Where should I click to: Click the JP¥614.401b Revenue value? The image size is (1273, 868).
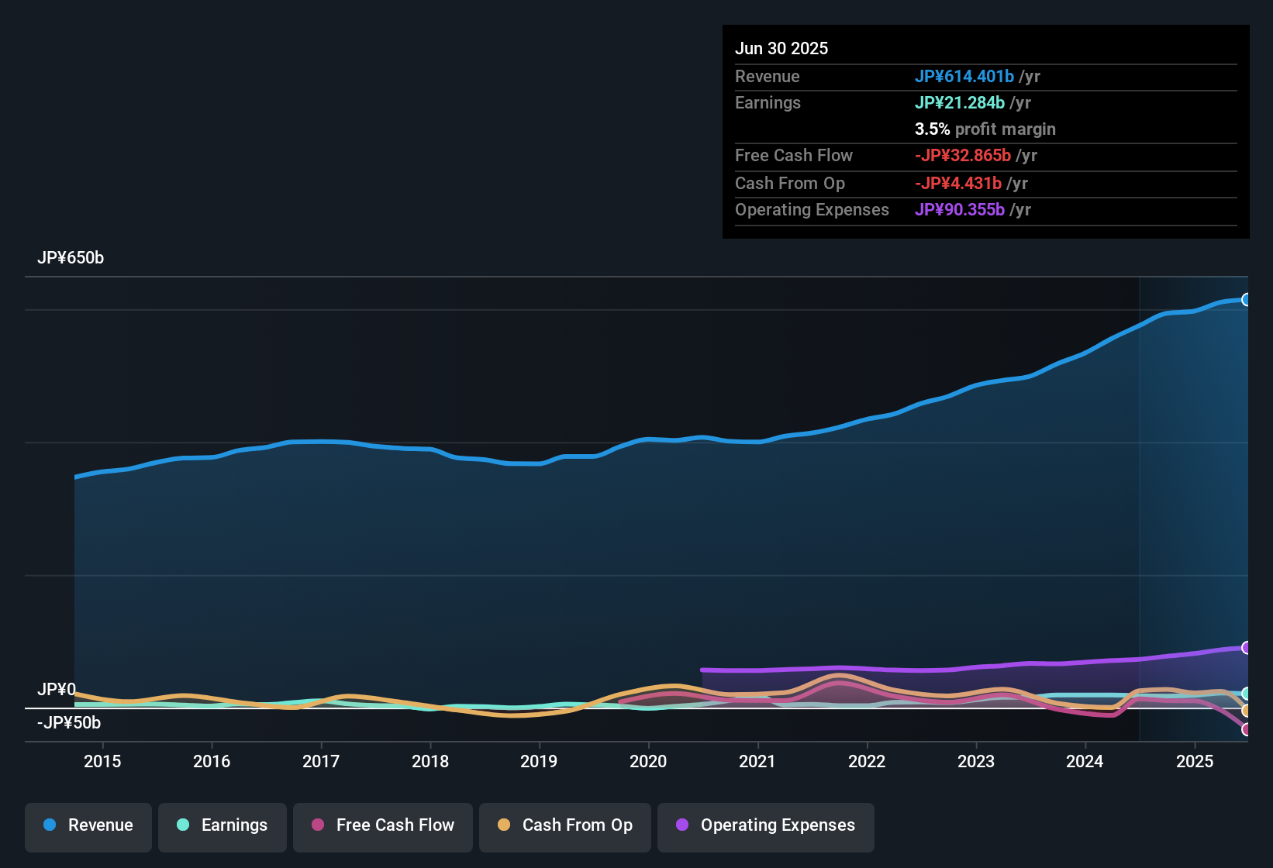click(x=966, y=76)
